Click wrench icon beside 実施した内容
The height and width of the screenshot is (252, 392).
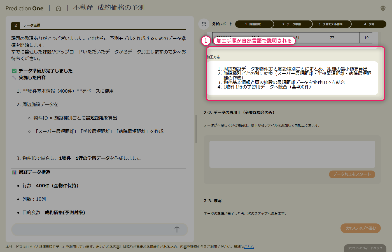click(14, 78)
